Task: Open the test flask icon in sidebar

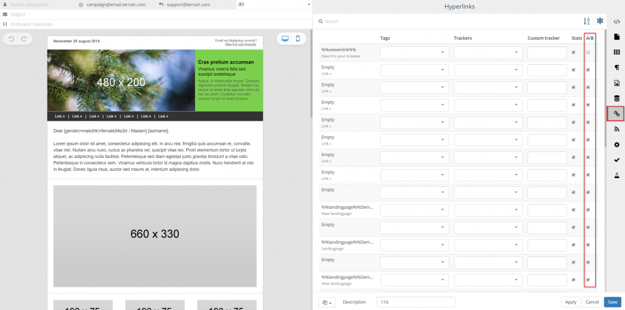Action: point(616,175)
